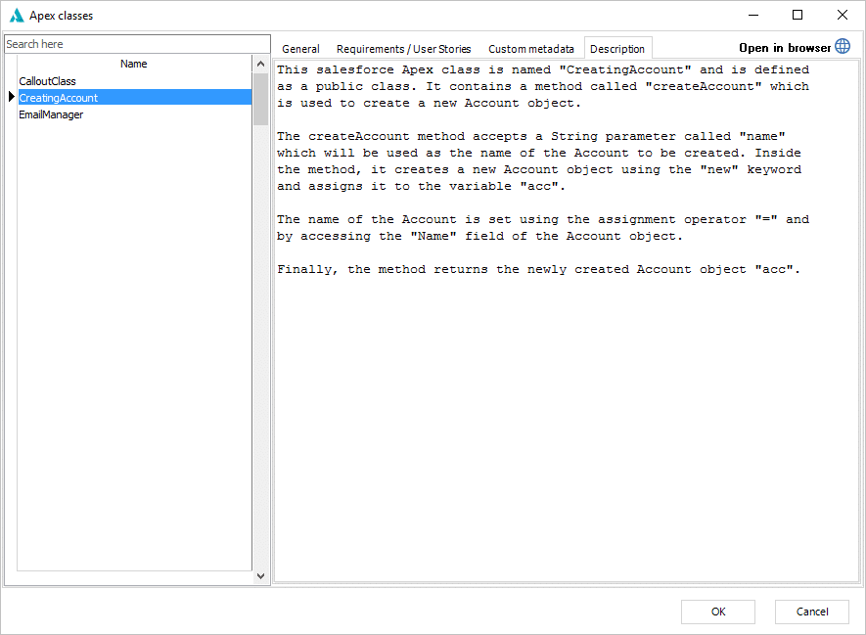866x635 pixels.
Task: Switch to the General tab
Action: [x=300, y=48]
